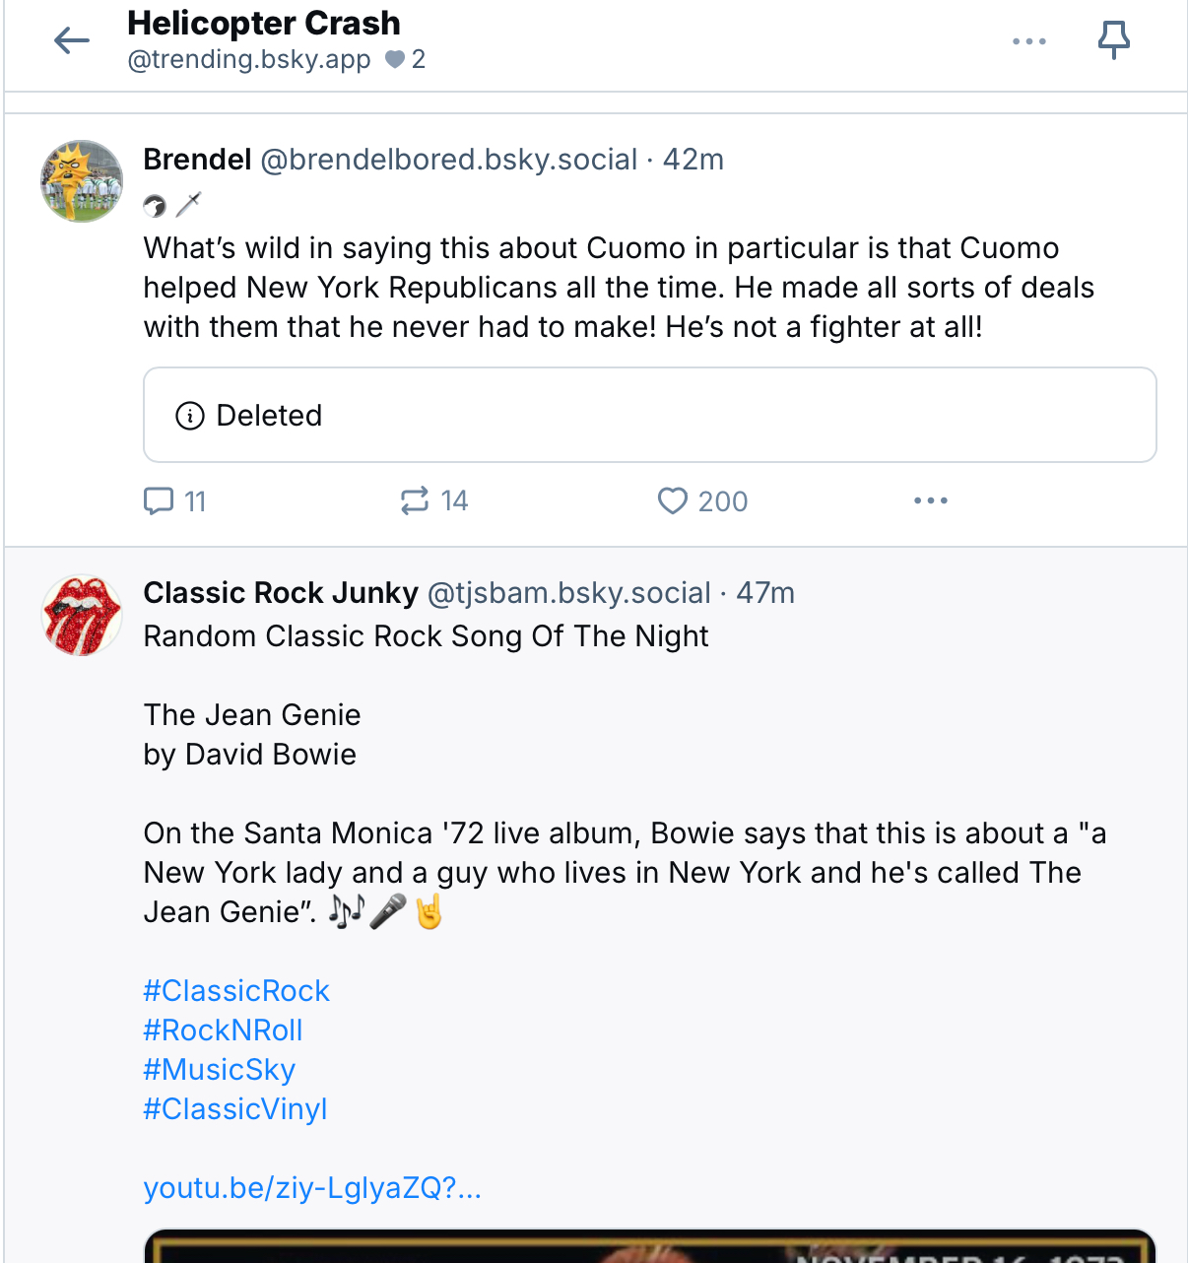Open more options on Brendel's post

point(930,500)
